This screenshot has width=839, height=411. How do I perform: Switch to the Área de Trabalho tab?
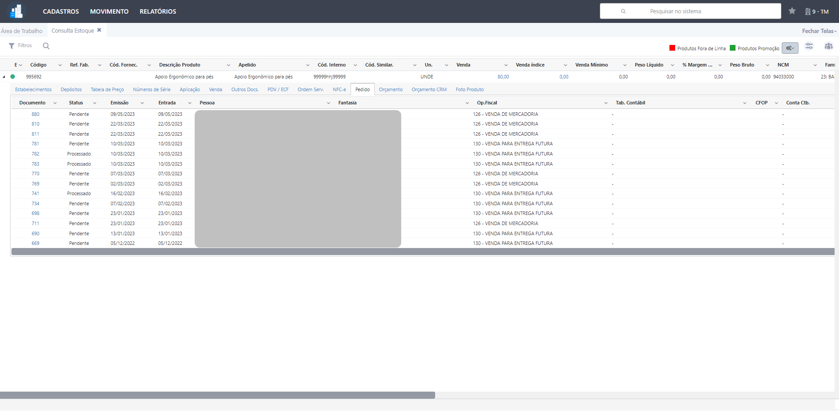[x=22, y=31]
